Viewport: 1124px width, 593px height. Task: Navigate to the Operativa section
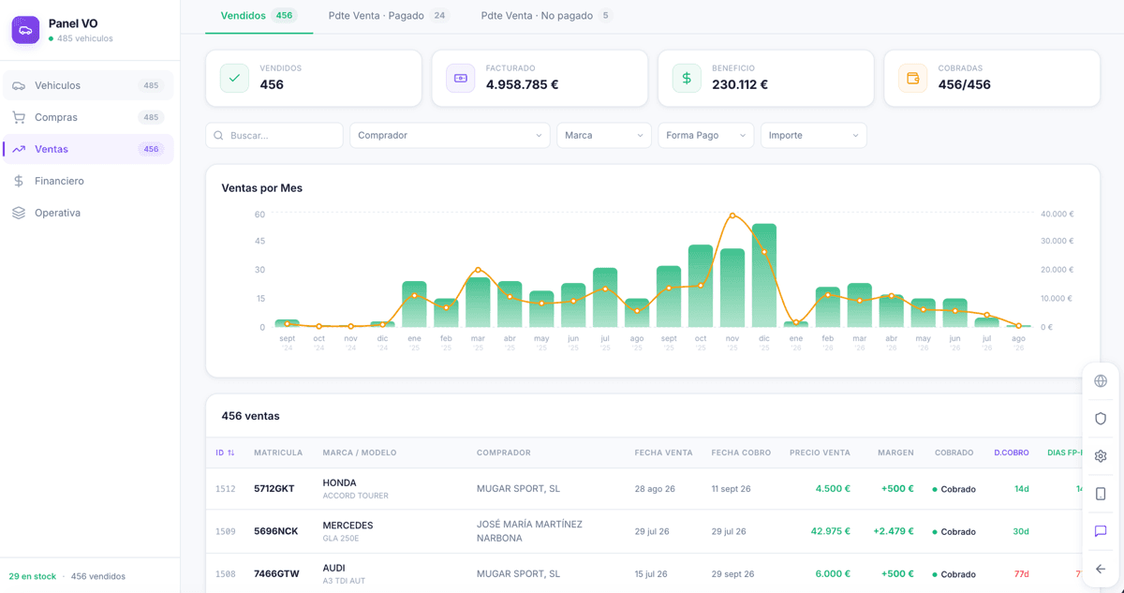click(88, 213)
